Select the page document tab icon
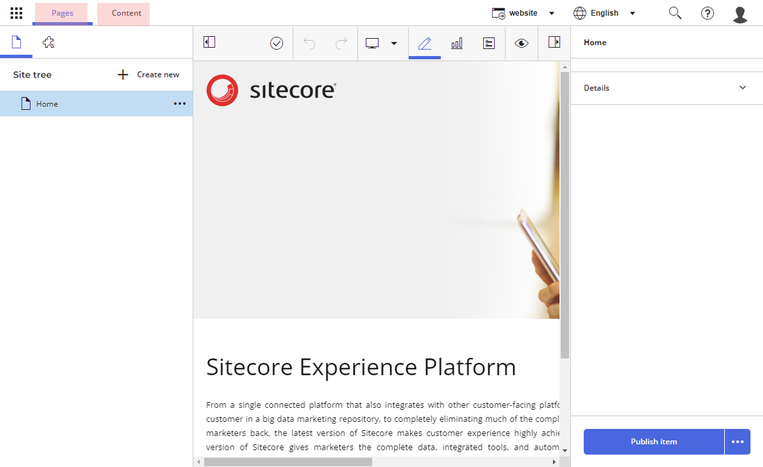 tap(17, 43)
